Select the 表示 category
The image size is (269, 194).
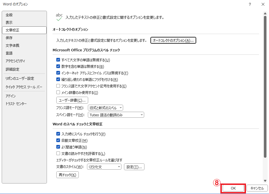[x=24, y=22]
